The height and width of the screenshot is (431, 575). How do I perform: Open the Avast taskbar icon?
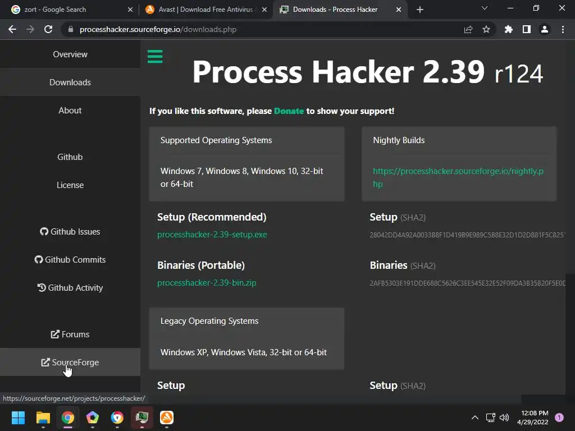coord(166,418)
